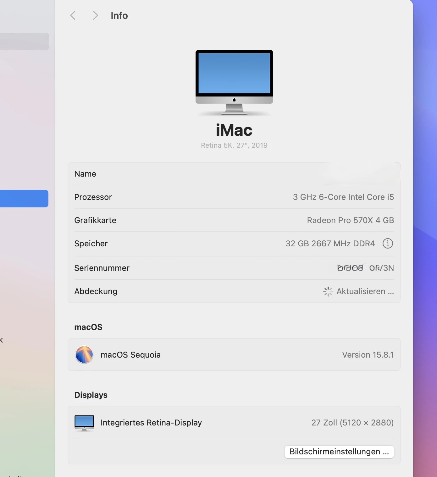Go back with the left chevron
The width and height of the screenshot is (437, 477).
(73, 15)
